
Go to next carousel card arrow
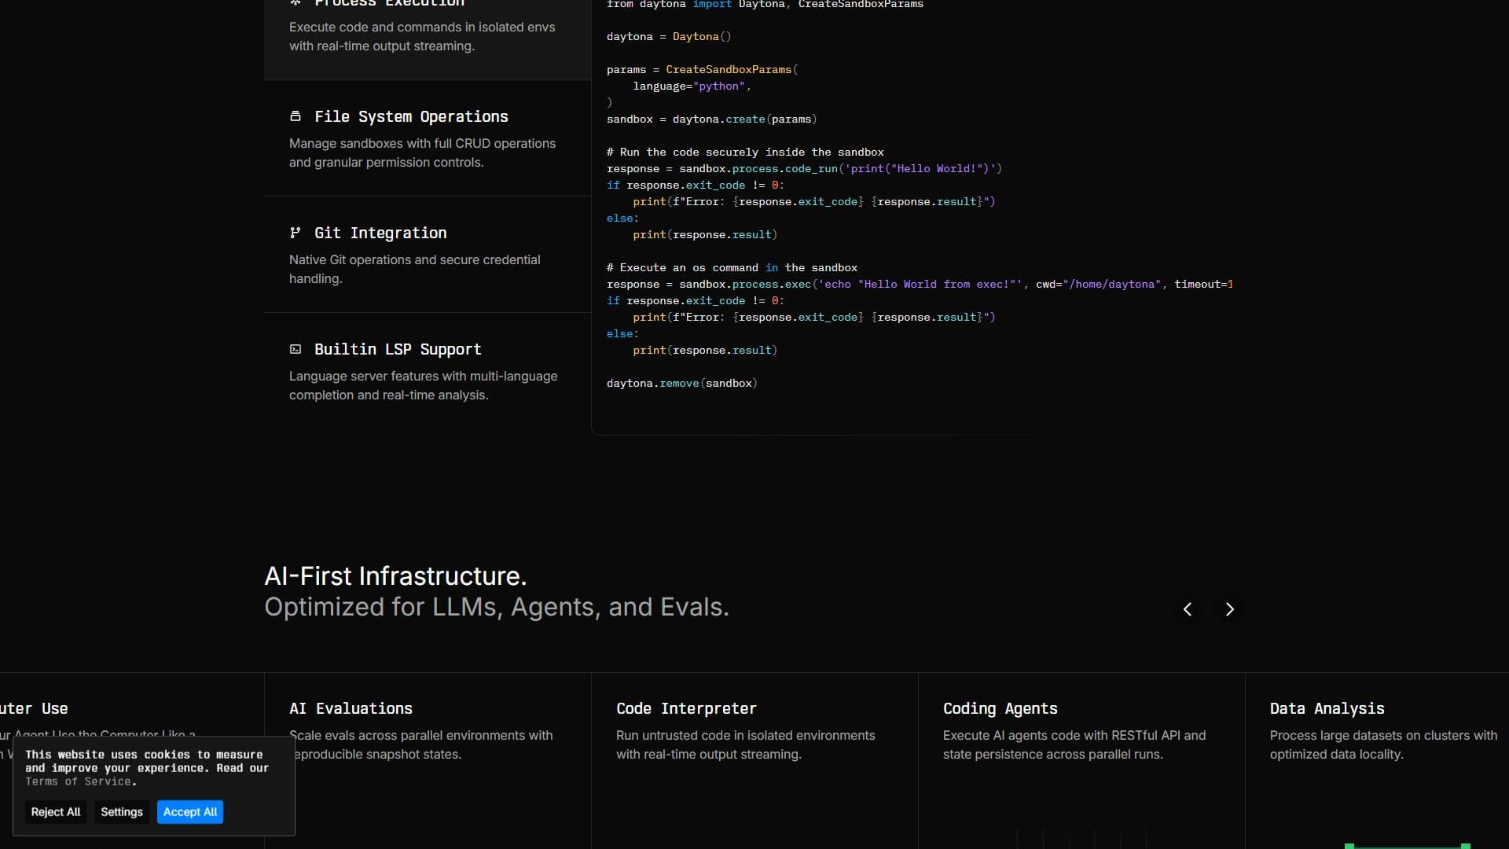[1230, 609]
